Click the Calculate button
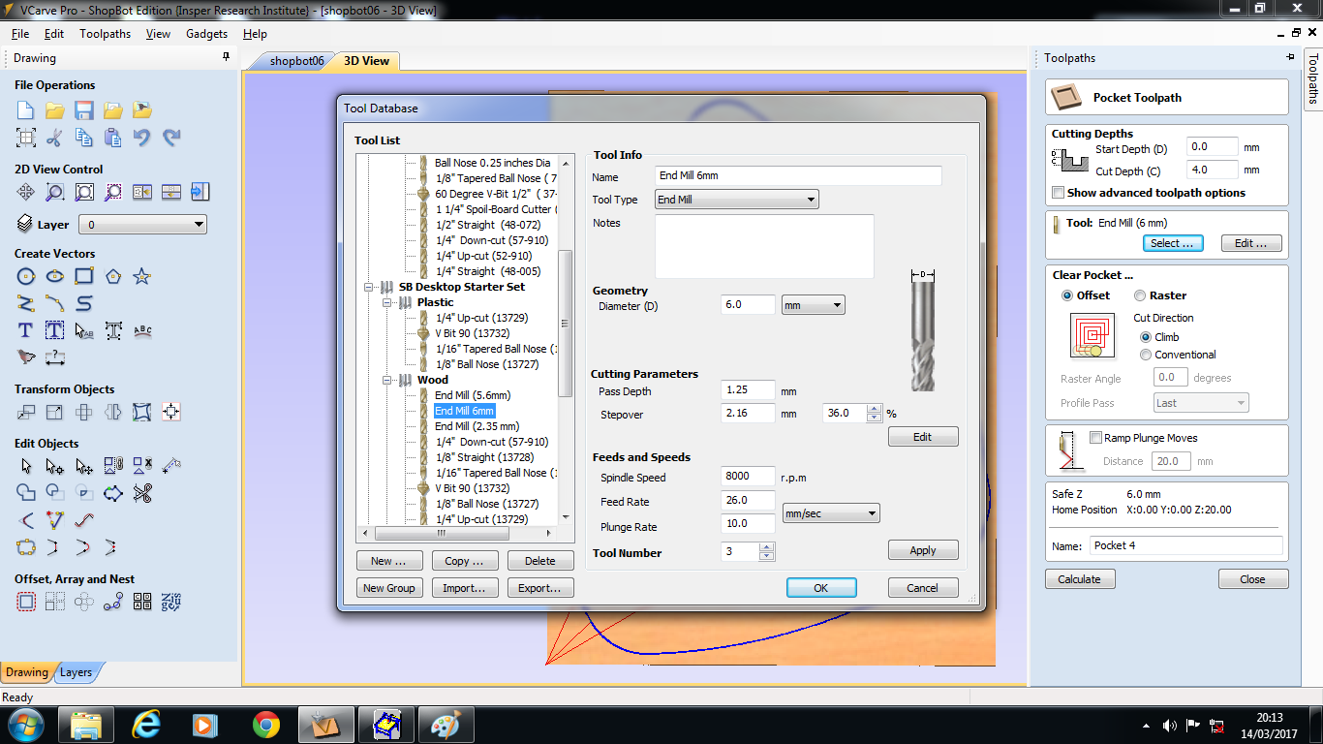Image resolution: width=1323 pixels, height=744 pixels. (x=1080, y=579)
